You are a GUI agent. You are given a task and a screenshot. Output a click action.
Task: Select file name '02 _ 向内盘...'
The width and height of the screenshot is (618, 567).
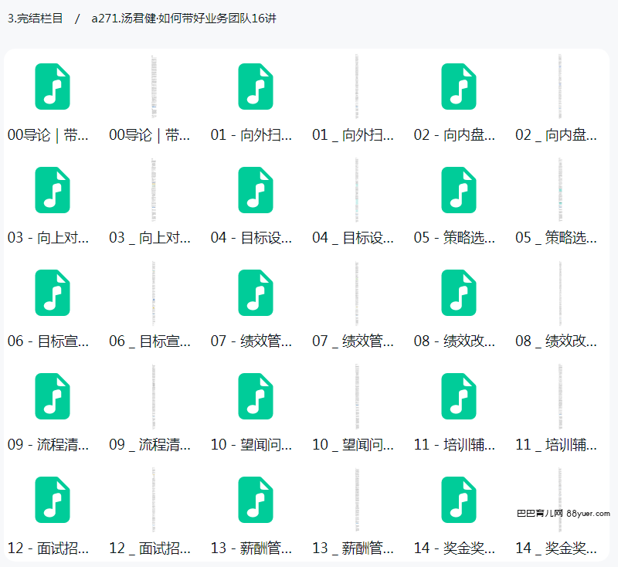tap(556, 135)
